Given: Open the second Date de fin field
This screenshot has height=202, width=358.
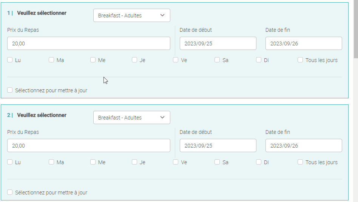Looking at the screenshot, I should [x=304, y=146].
